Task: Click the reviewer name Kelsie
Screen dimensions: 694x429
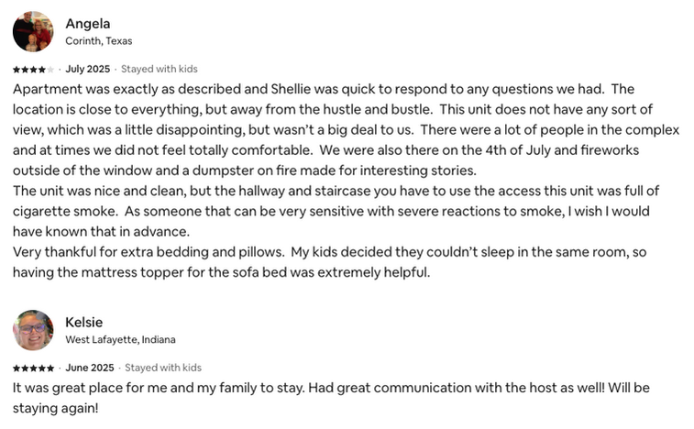Action: point(83,322)
